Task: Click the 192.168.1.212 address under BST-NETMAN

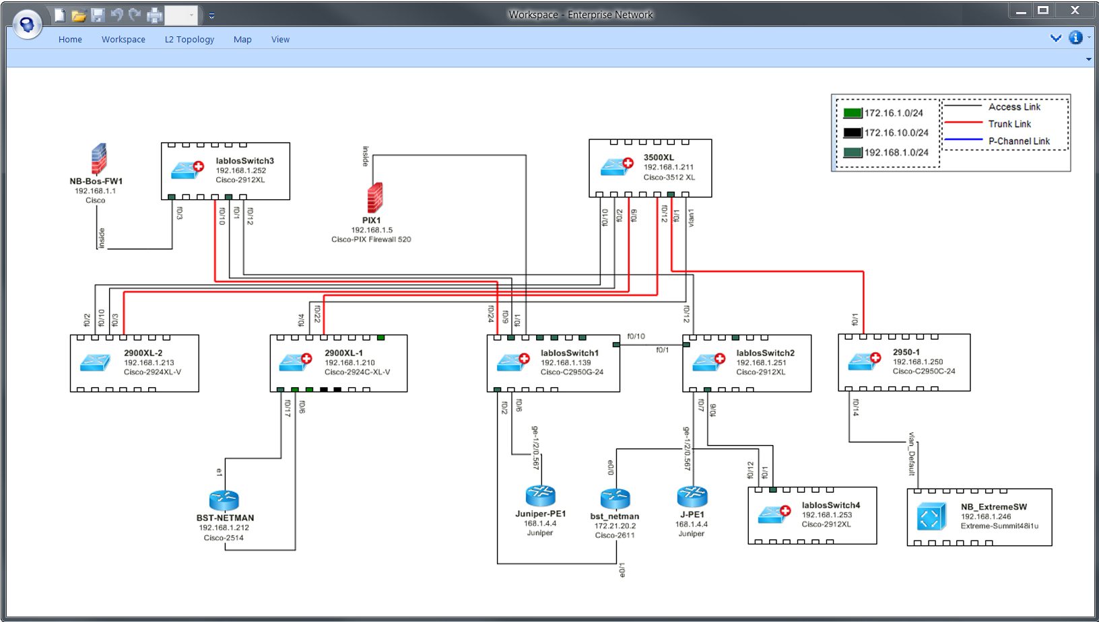Action: [224, 528]
